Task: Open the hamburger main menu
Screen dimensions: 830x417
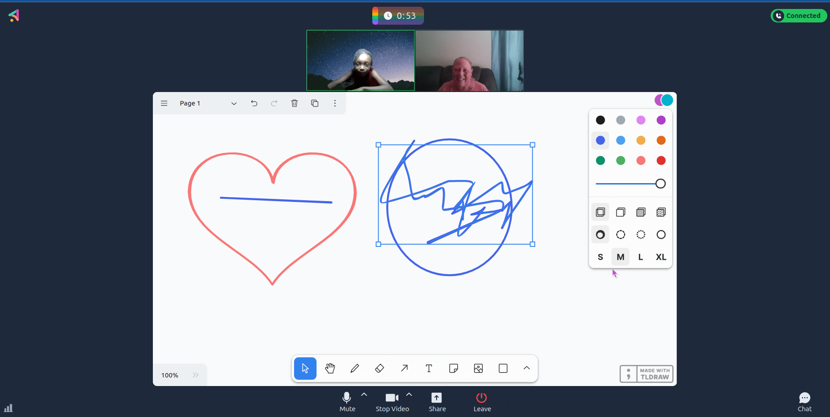Action: (x=164, y=103)
